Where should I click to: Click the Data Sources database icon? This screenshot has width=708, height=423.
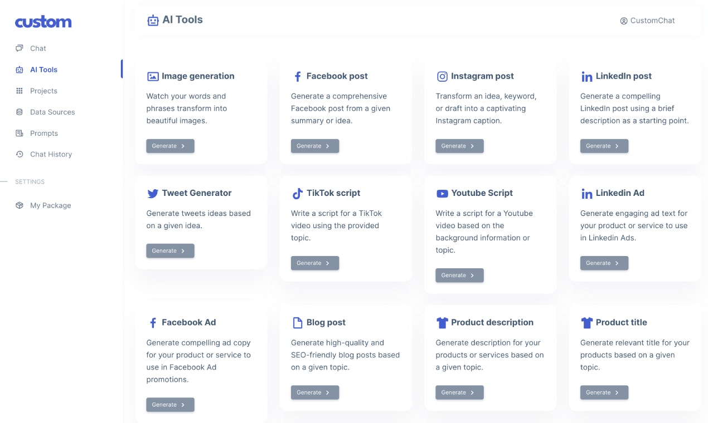click(x=20, y=112)
